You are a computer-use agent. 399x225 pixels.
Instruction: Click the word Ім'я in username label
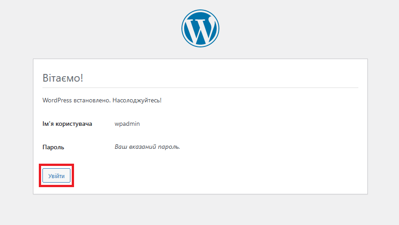point(48,124)
